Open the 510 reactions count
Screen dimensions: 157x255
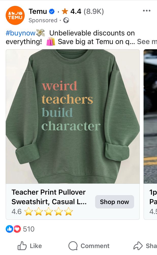tap(29, 229)
